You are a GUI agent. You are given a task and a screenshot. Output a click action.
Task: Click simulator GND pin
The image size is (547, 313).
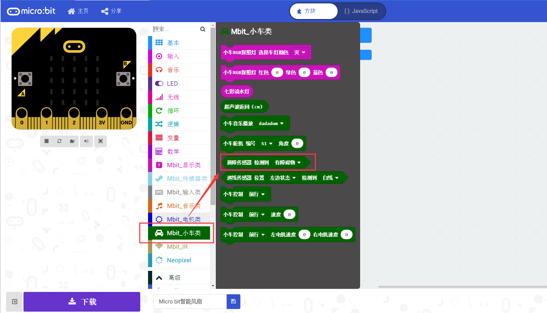126,118
